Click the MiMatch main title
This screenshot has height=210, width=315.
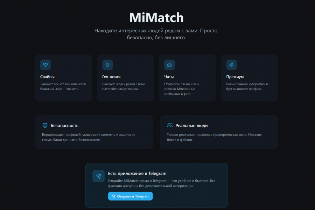pos(156,17)
